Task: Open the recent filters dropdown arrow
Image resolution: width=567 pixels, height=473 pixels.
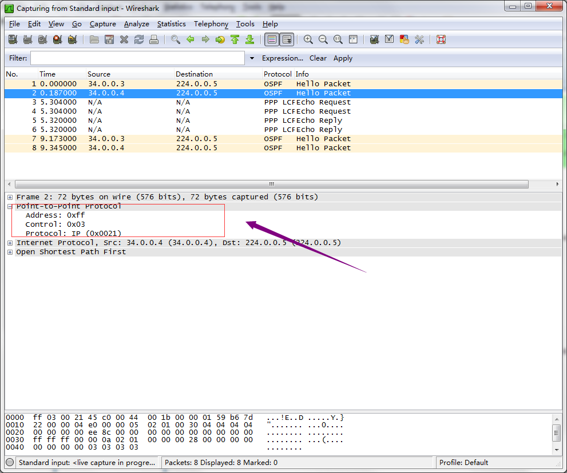Action: (x=252, y=58)
